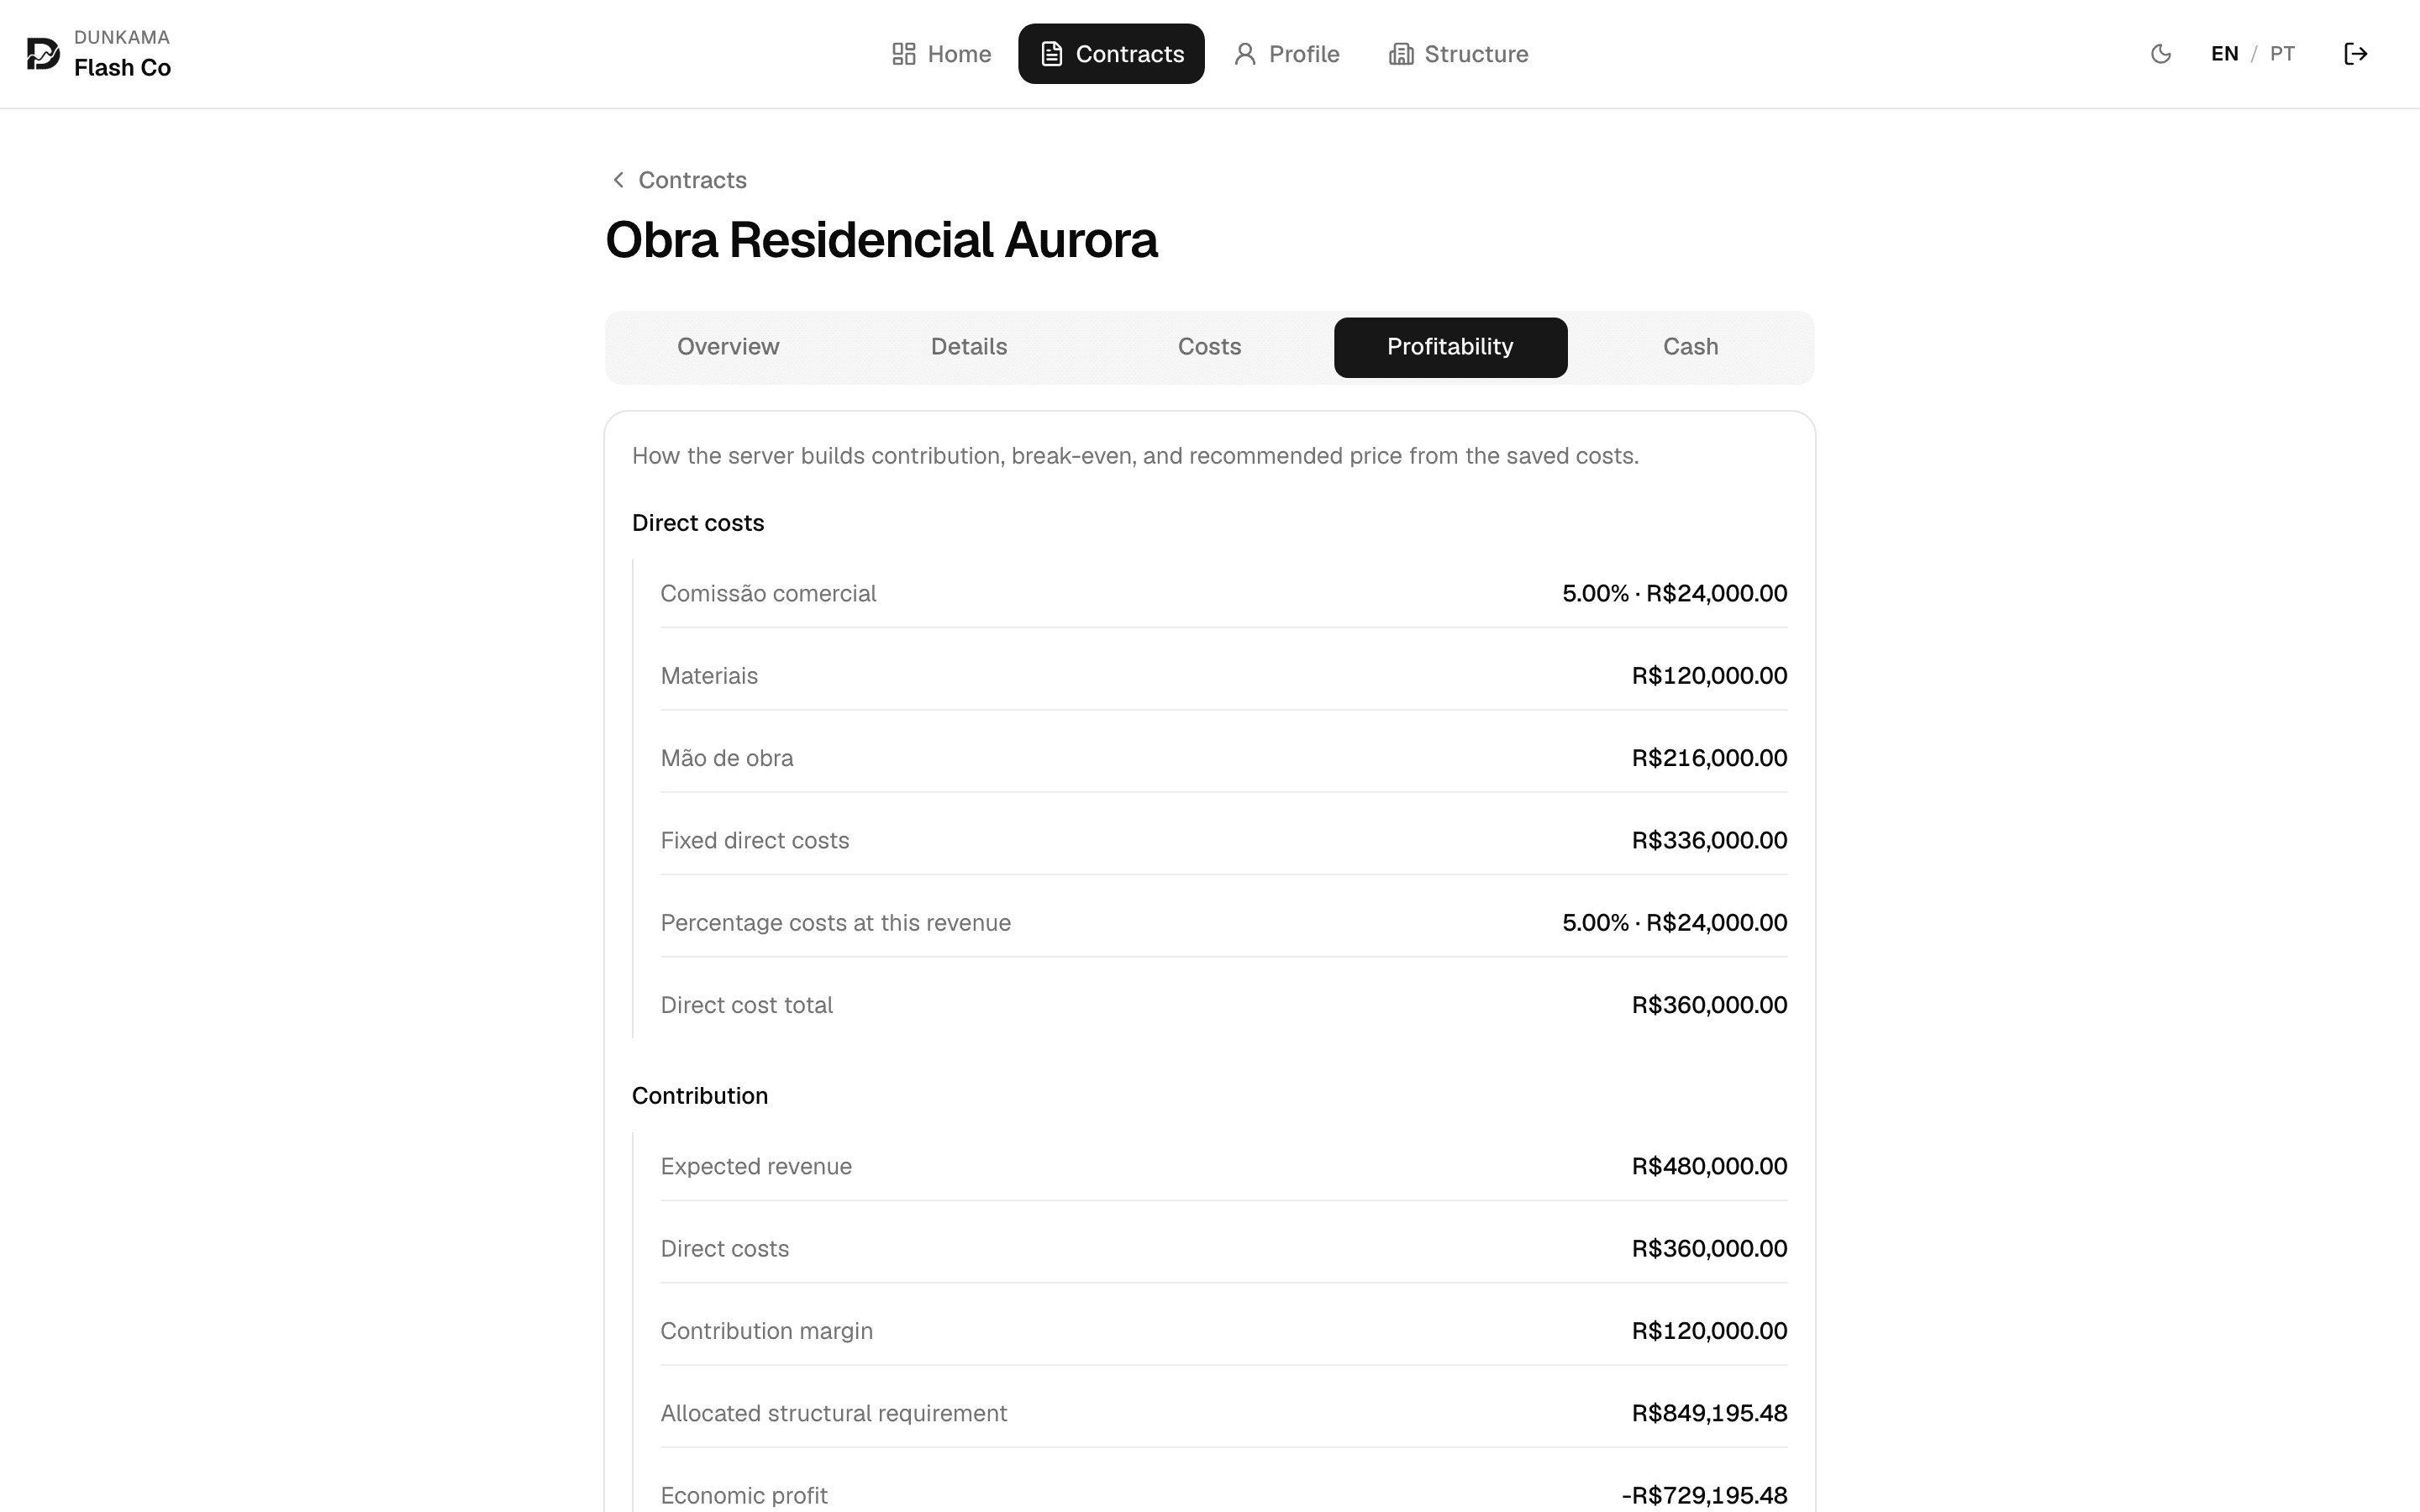Image resolution: width=2420 pixels, height=1512 pixels.
Task: Switch language to EN
Action: pyautogui.click(x=2224, y=54)
